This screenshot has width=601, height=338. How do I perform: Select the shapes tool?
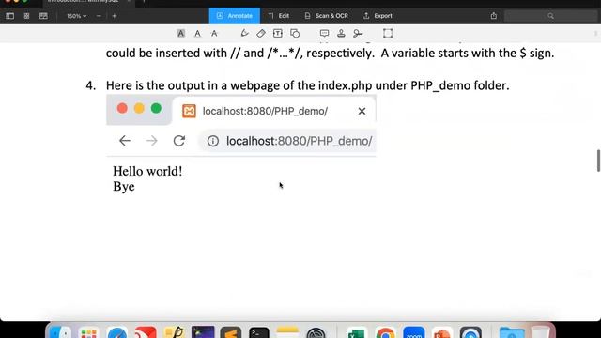pos(295,34)
